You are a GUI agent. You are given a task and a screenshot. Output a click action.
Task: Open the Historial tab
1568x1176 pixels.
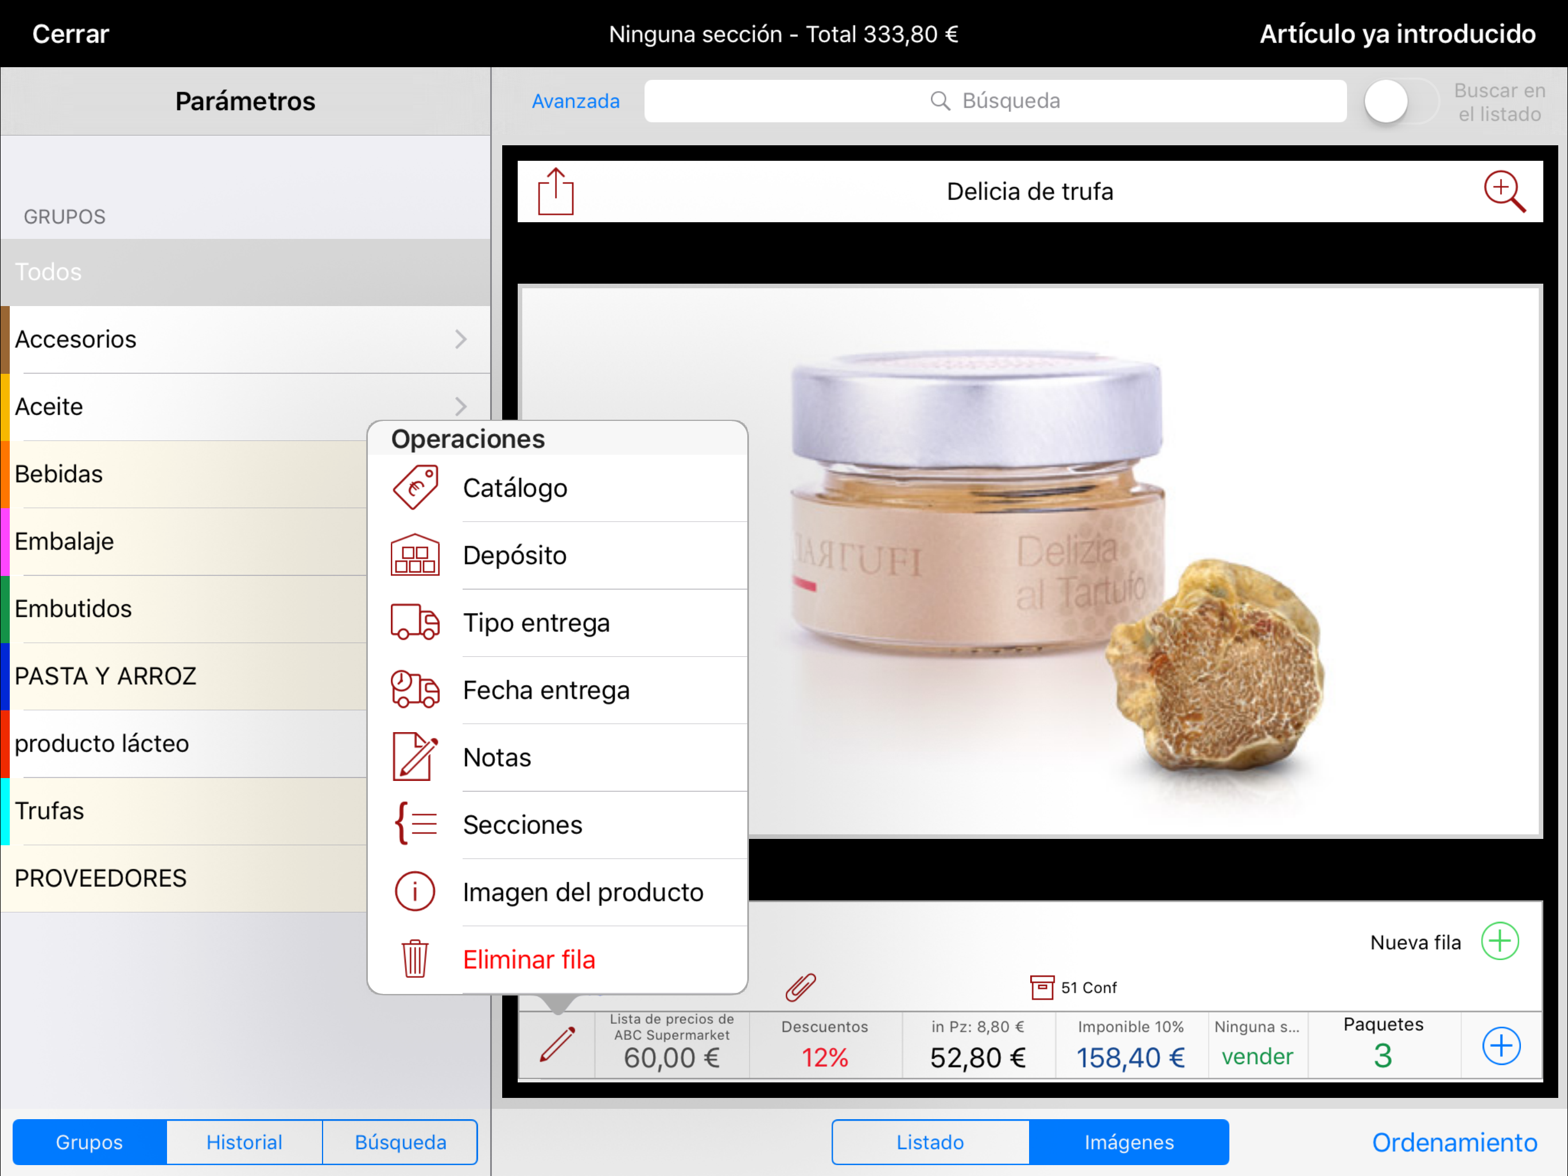244,1142
